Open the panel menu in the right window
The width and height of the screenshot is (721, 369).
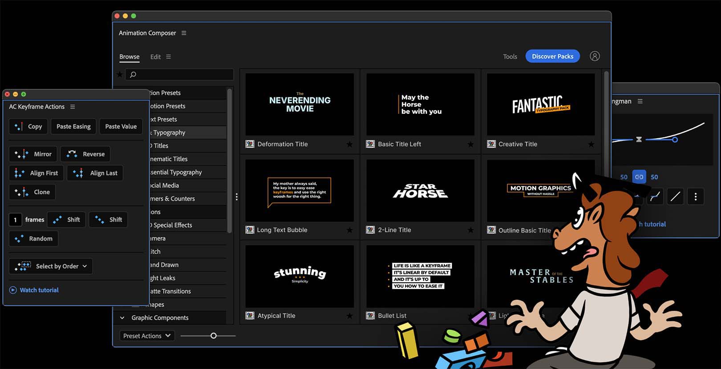point(640,101)
